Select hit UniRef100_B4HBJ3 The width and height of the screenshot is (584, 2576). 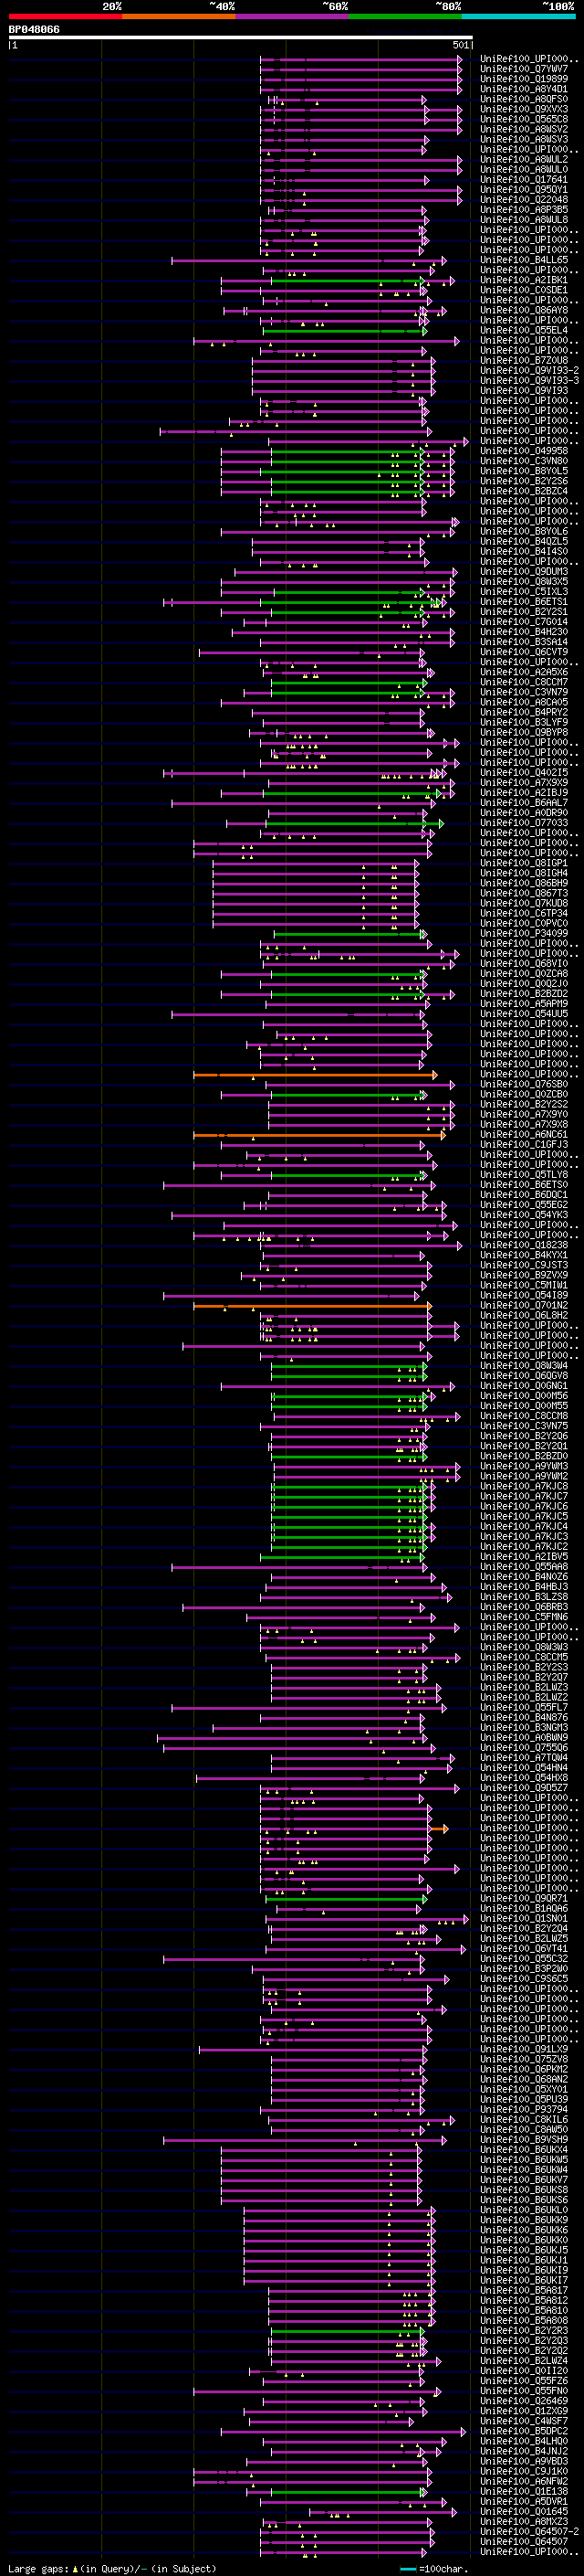tap(524, 1587)
